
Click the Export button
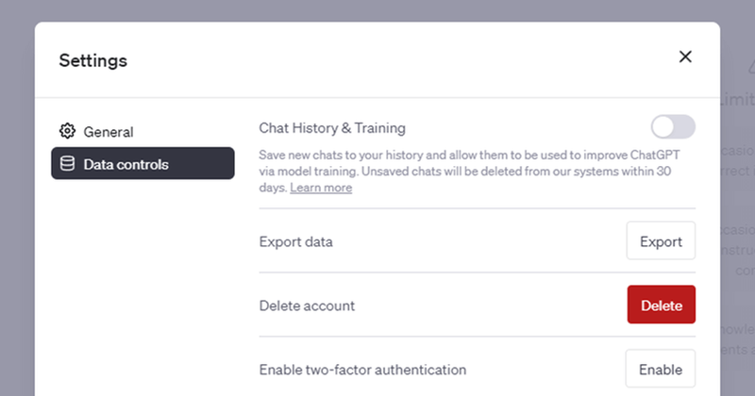[661, 241]
